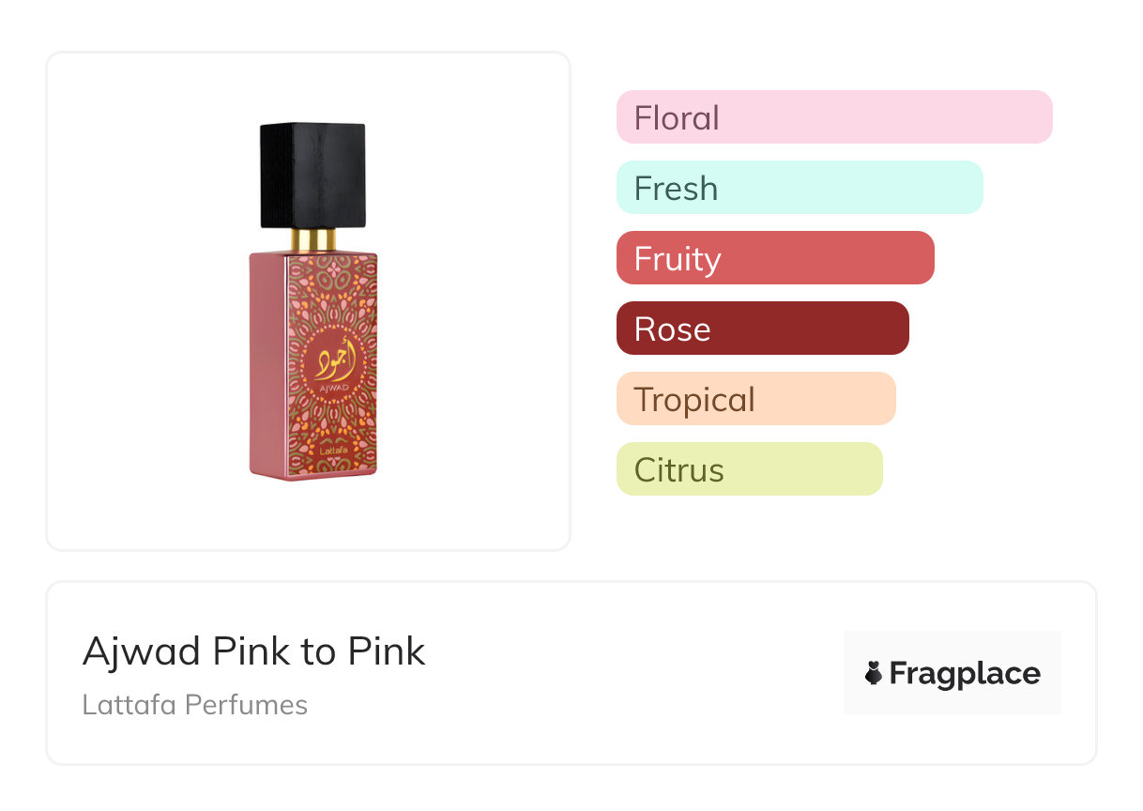Viewport: 1143px width, 811px height.
Task: Click the plain pink side face of bottle
Action: coord(267,366)
